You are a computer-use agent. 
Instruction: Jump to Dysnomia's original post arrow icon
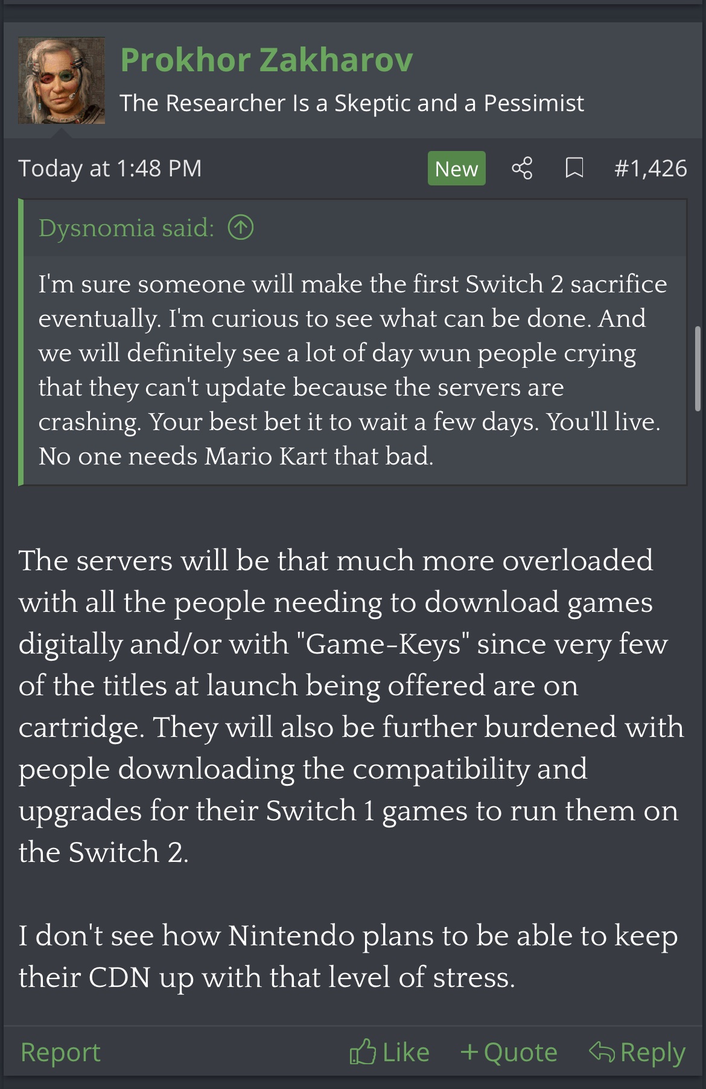(241, 228)
